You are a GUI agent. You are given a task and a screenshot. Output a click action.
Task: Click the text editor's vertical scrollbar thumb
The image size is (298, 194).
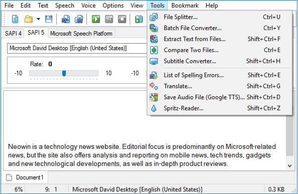(x=289, y=135)
